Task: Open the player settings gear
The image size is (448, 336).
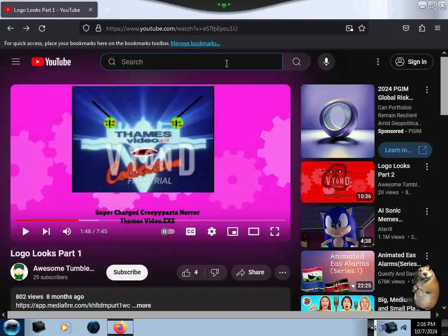Action: coord(212,231)
